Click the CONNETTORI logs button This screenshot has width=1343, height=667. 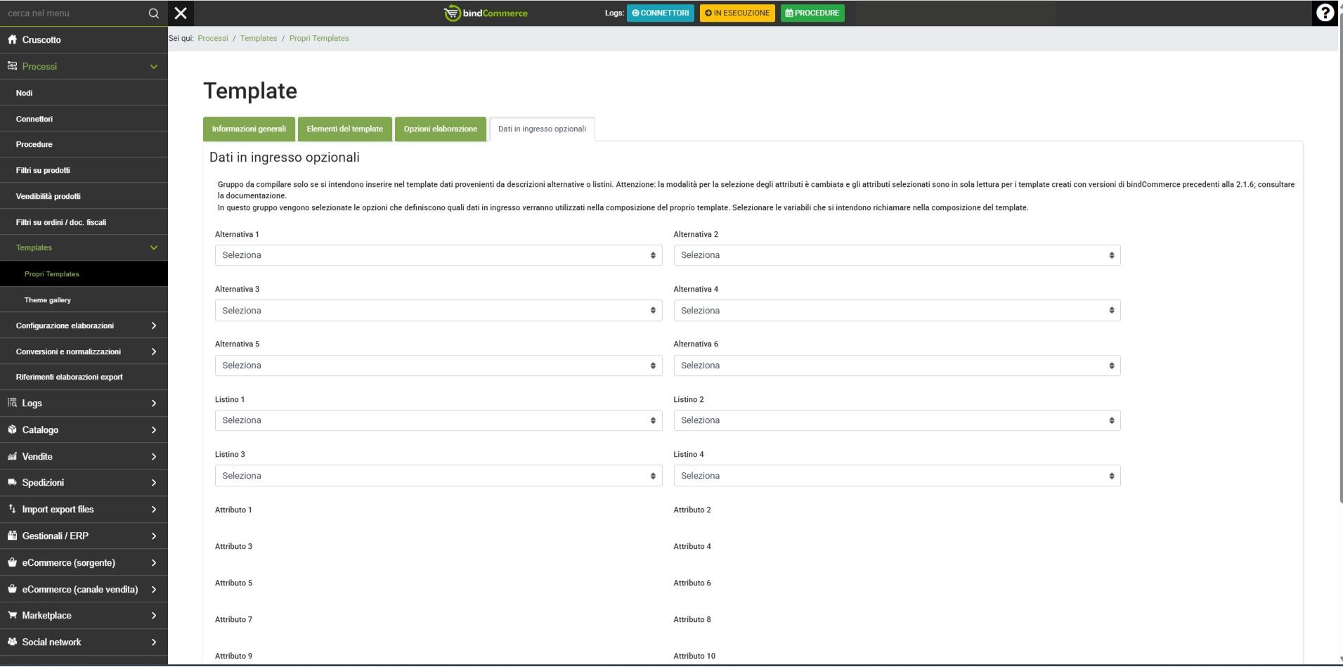[x=660, y=13]
